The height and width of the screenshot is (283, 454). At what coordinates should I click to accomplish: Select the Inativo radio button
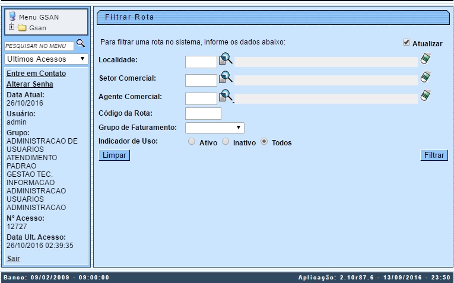226,142
